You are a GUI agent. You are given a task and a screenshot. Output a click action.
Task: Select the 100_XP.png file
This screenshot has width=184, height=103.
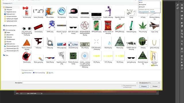(120, 56)
